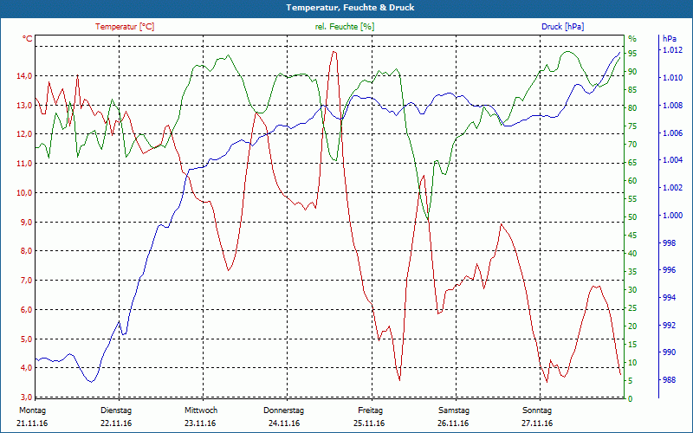Click the '60' humidity axis value

tap(632, 181)
